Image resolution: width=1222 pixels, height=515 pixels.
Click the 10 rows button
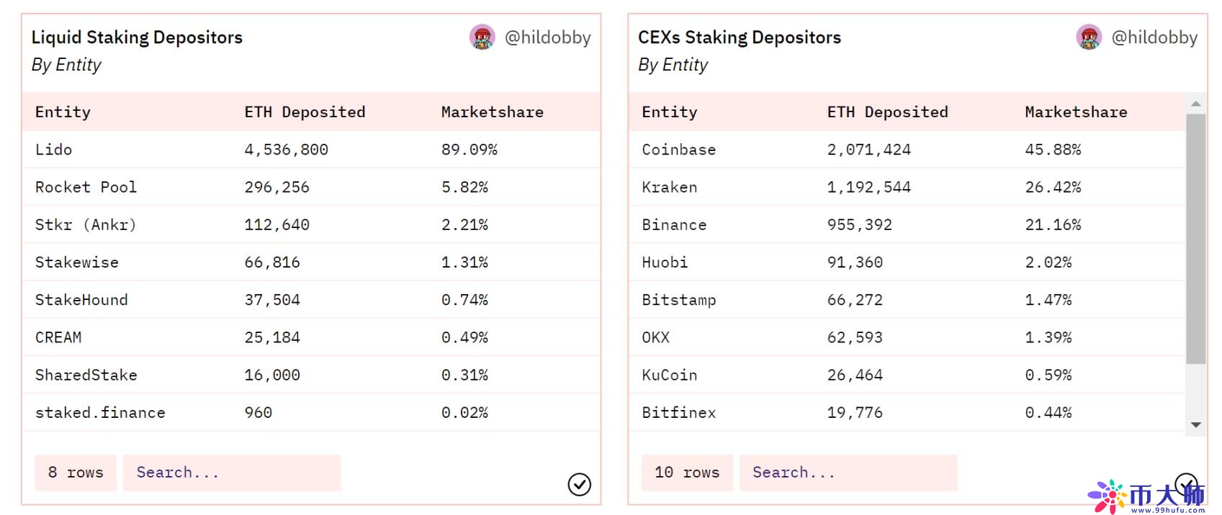(x=686, y=473)
